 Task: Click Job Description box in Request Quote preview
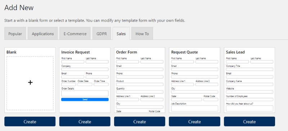(194, 108)
